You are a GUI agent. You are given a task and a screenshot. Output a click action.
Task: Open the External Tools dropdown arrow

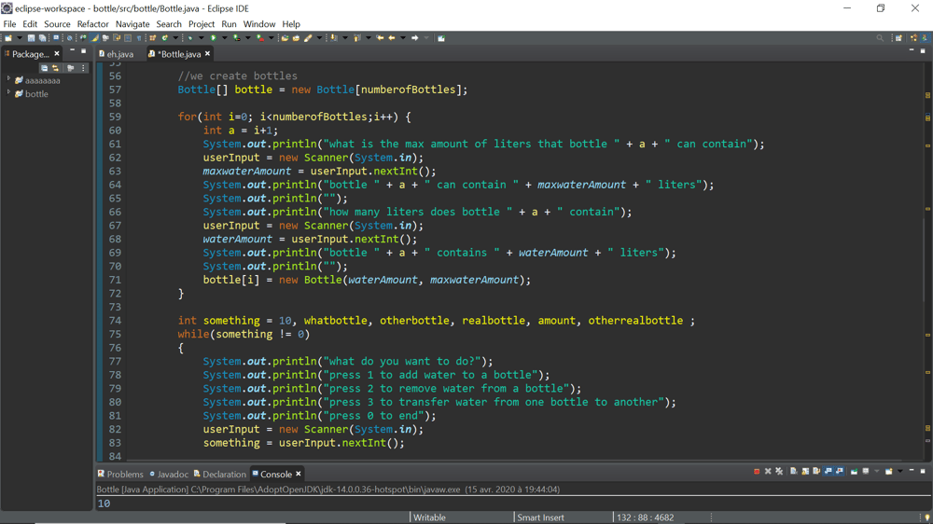pyautogui.click(x=271, y=38)
